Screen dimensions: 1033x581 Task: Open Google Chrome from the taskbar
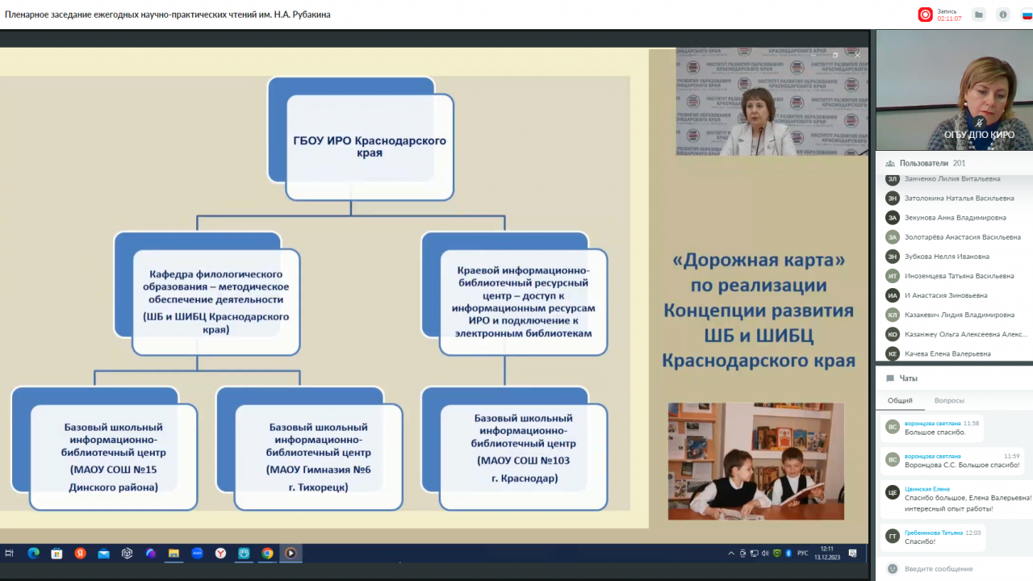pos(267,554)
